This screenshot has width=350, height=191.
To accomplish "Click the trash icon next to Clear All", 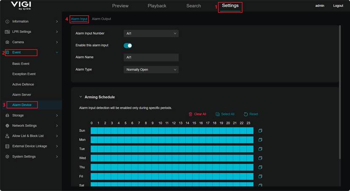I will (x=191, y=114).
